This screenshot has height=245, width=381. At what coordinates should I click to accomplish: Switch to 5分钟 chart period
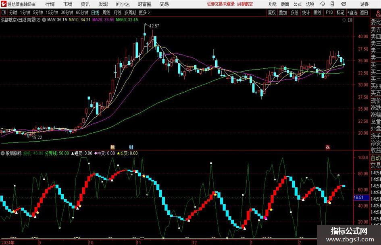pyautogui.click(x=38, y=12)
